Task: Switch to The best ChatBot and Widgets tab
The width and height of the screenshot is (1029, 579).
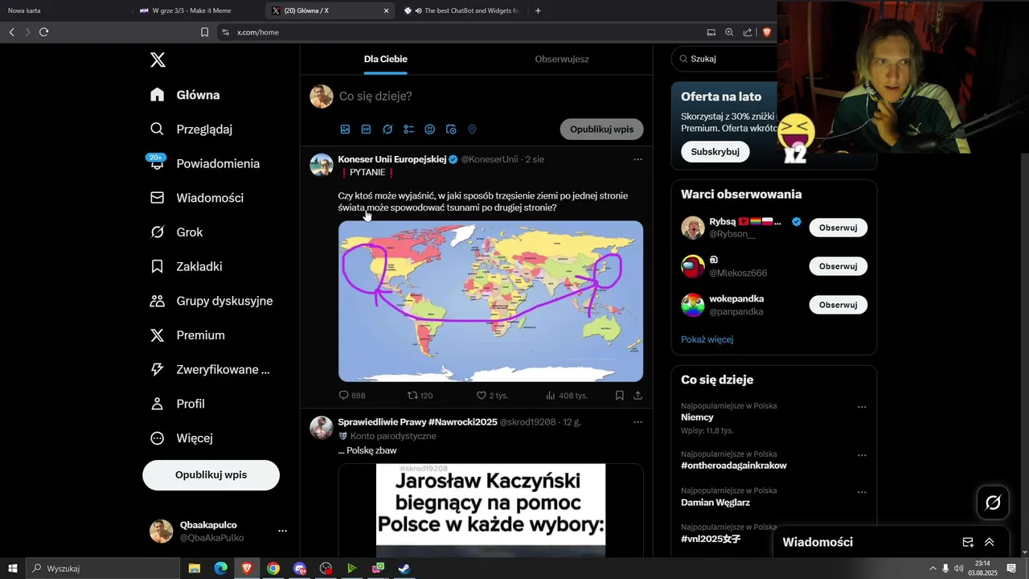Action: click(x=462, y=10)
